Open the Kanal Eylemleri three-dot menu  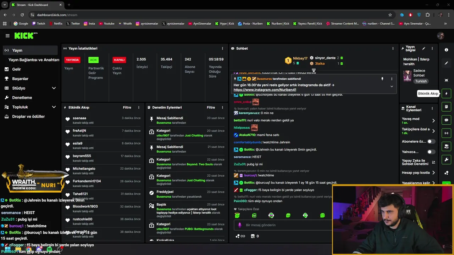coord(432,108)
